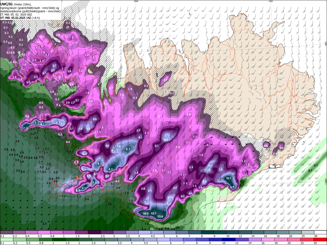
Task: Click the 13.9 precipitation value on the map
Action: click(160, 217)
